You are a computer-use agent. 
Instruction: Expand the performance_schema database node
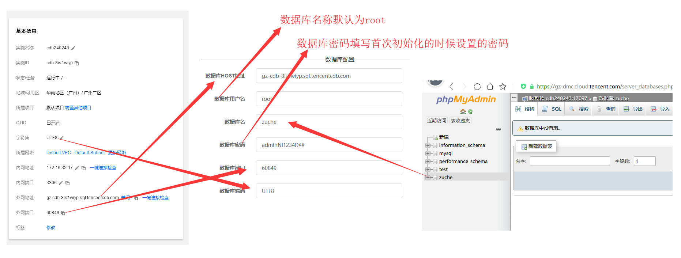(x=428, y=162)
